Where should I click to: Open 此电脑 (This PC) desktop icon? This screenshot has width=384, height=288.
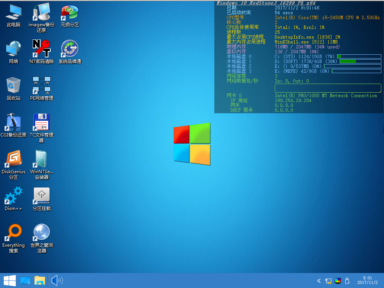click(14, 15)
